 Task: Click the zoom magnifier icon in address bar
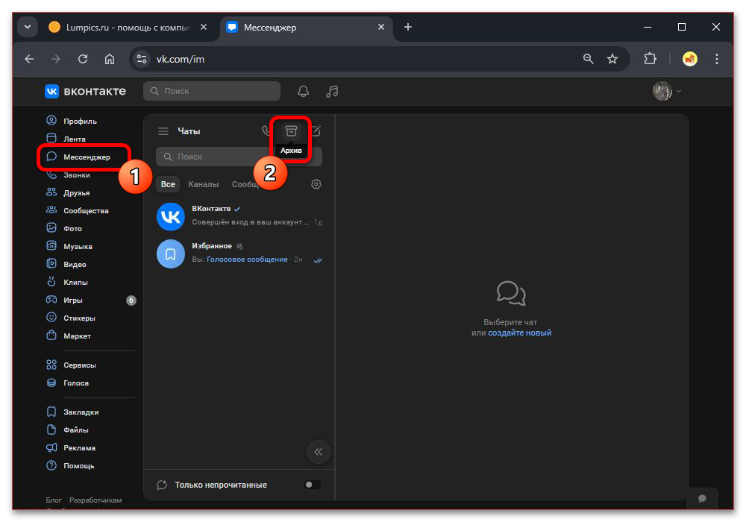click(x=588, y=59)
